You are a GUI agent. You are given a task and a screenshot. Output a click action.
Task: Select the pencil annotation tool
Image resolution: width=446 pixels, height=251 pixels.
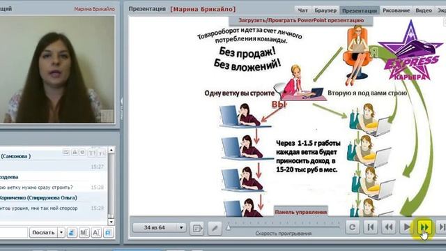(215, 228)
